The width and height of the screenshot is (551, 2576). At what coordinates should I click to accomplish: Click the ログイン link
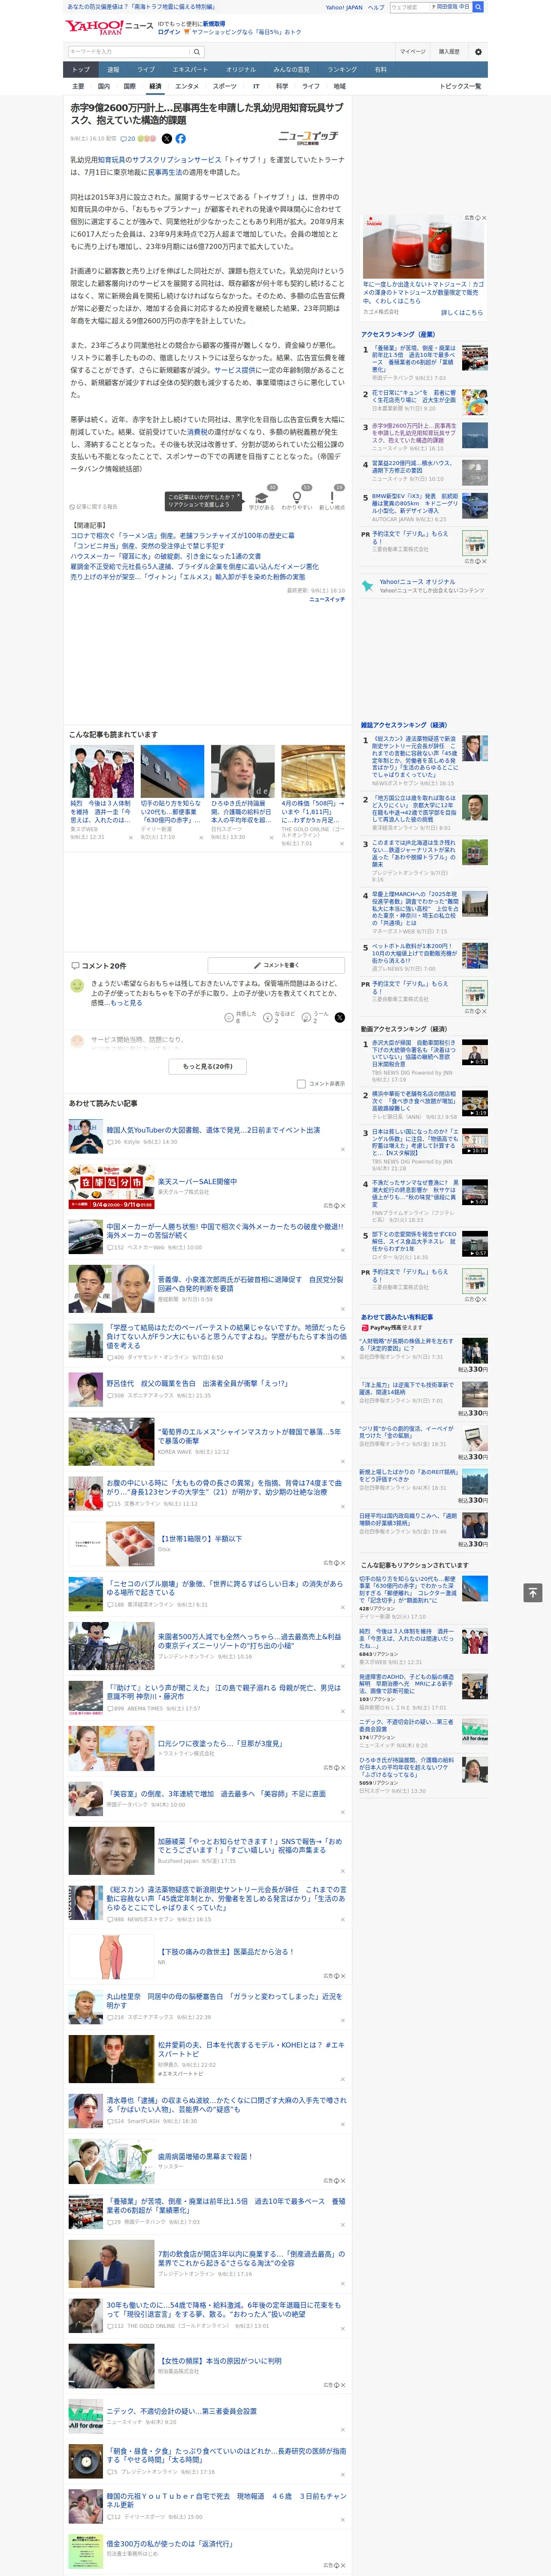(x=169, y=32)
